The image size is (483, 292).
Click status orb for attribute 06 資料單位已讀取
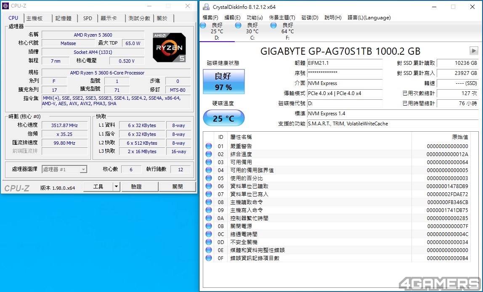209,186
